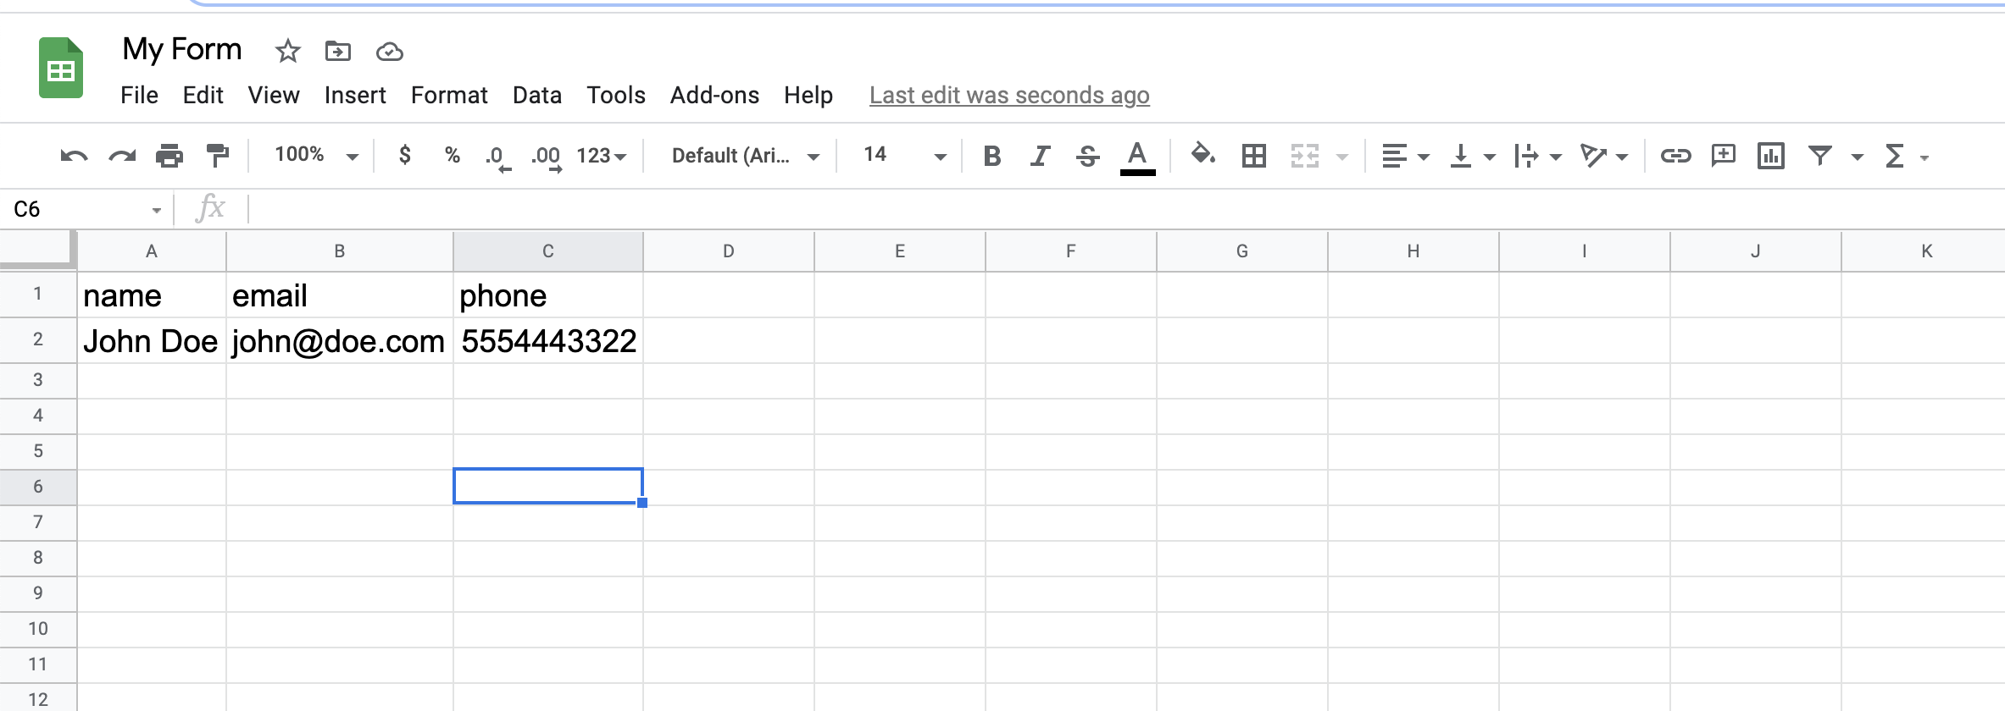Select the 'John Doe' cell
Viewport: 2005px width, 711px height.
[152, 341]
